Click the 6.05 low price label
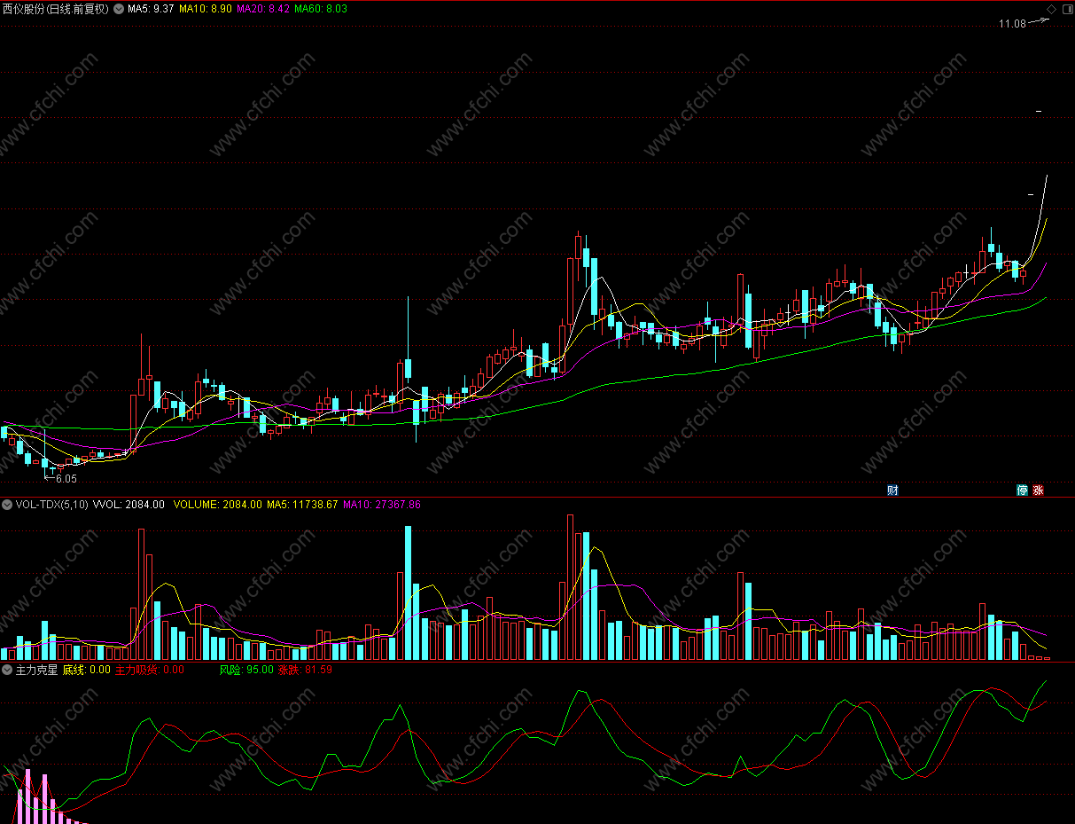 pyautogui.click(x=66, y=479)
